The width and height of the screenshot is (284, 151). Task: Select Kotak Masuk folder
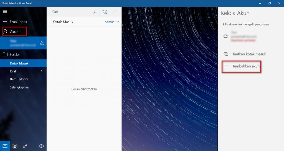tap(19, 63)
